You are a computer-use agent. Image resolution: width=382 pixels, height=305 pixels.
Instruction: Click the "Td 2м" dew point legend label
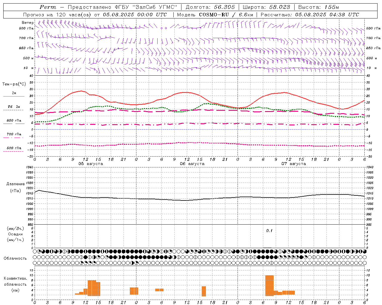14,107
